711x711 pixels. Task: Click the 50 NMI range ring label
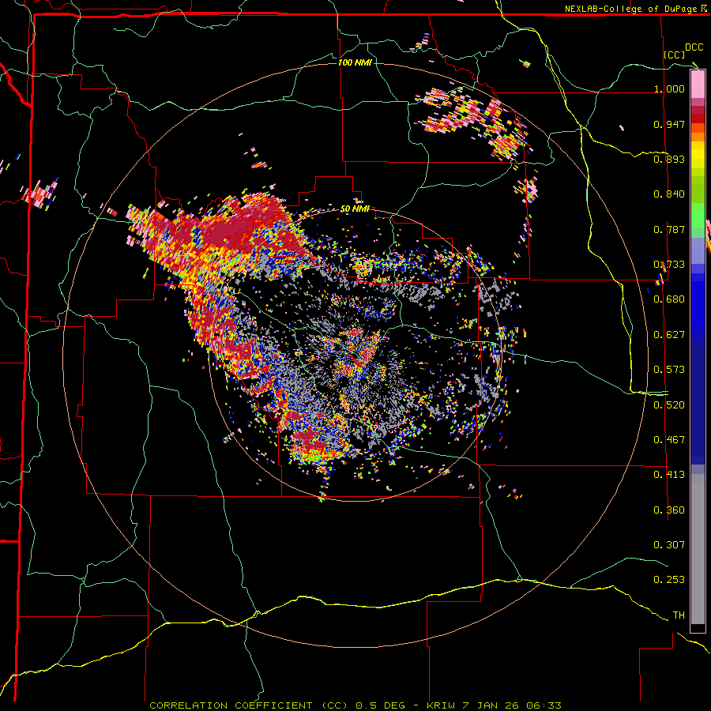355,209
